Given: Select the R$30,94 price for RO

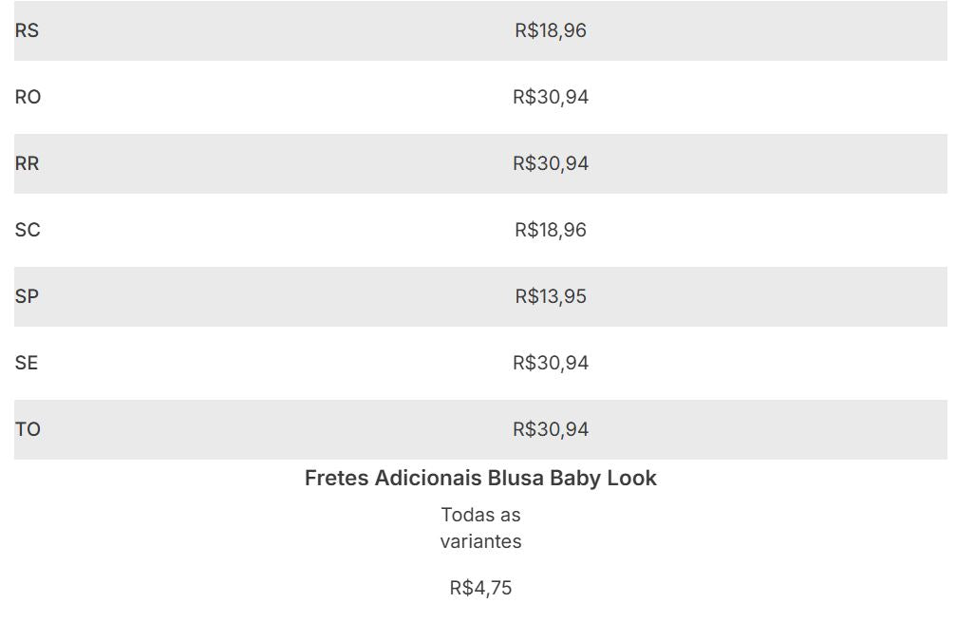Looking at the screenshot, I should click(x=551, y=97).
